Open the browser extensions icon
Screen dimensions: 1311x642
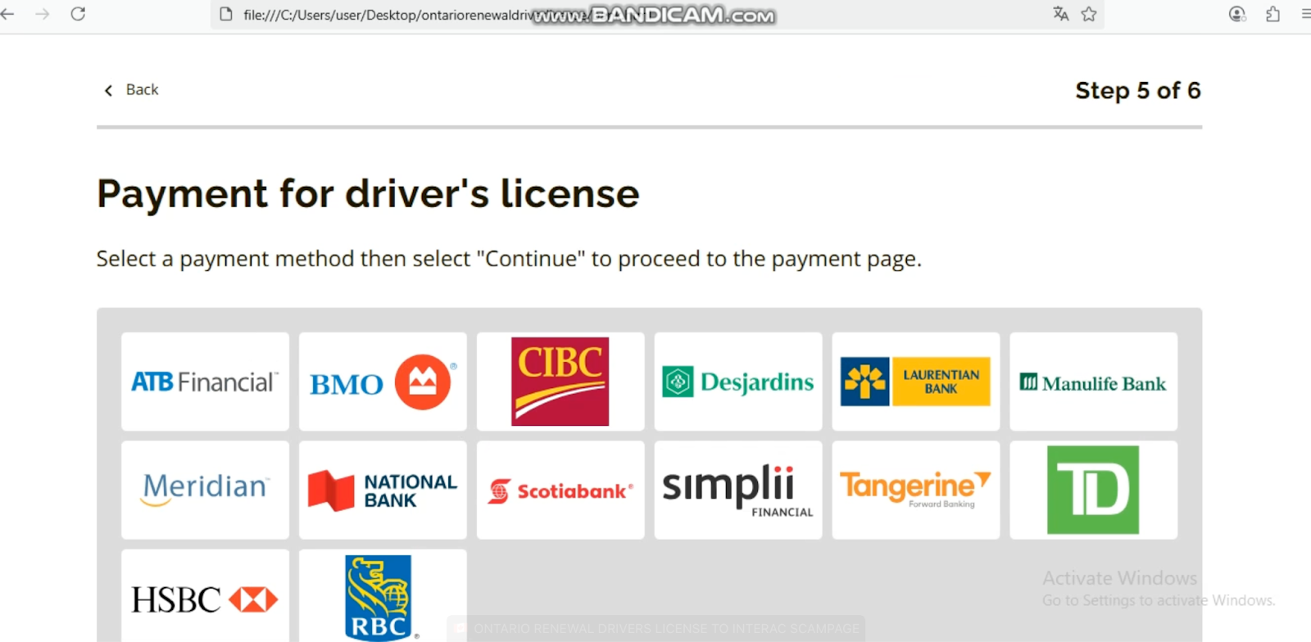click(x=1272, y=14)
